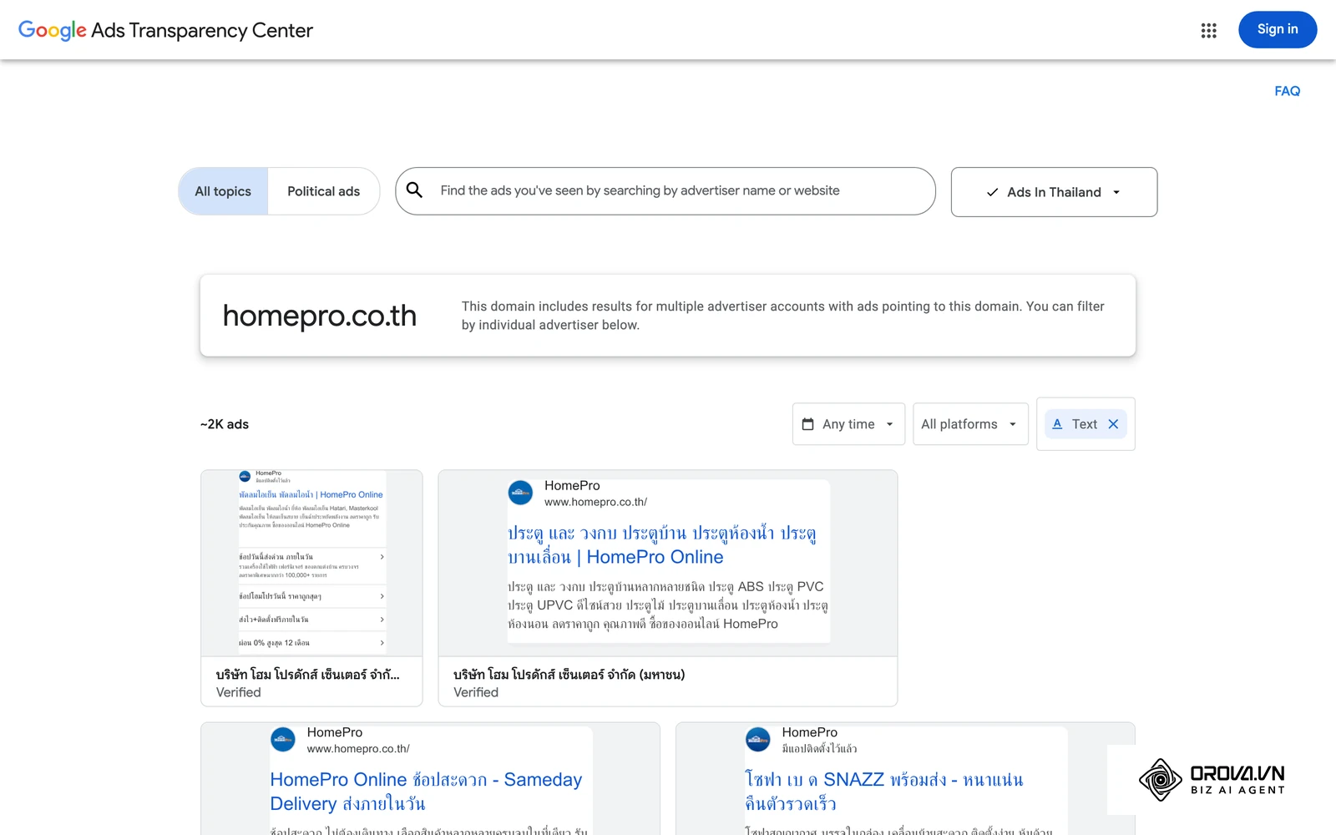Click the calendar icon in Any time filter

click(x=807, y=424)
